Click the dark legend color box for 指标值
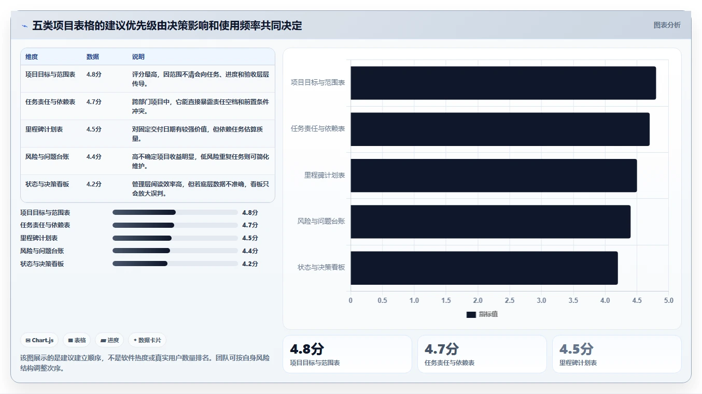This screenshot has width=702, height=394. (471, 314)
